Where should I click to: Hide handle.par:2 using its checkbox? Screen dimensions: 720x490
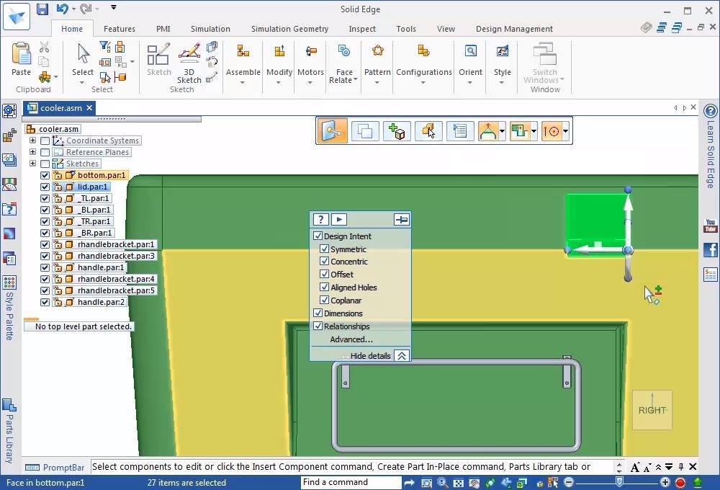(x=45, y=302)
